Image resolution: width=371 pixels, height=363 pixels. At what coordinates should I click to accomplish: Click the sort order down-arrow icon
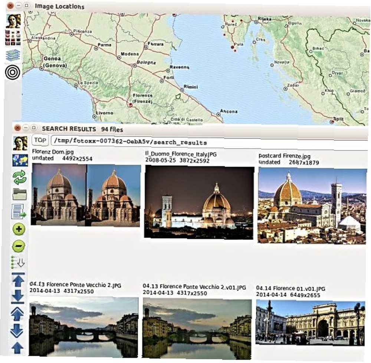[x=18, y=262]
